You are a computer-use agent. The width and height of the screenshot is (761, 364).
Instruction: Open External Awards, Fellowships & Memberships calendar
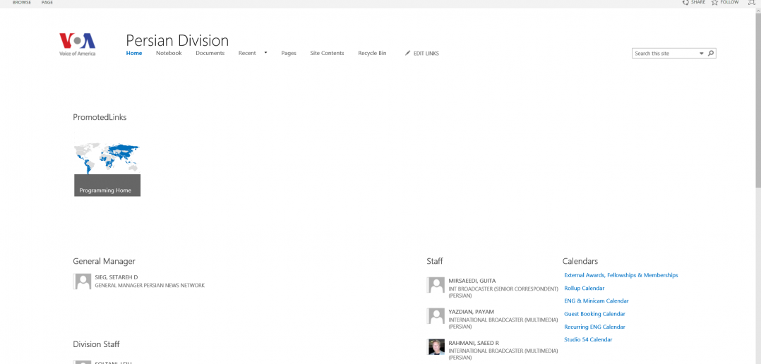[x=621, y=275]
